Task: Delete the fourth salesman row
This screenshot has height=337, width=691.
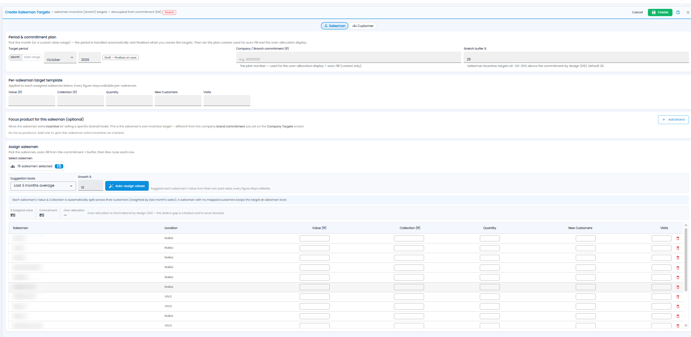Action: pyautogui.click(x=678, y=268)
